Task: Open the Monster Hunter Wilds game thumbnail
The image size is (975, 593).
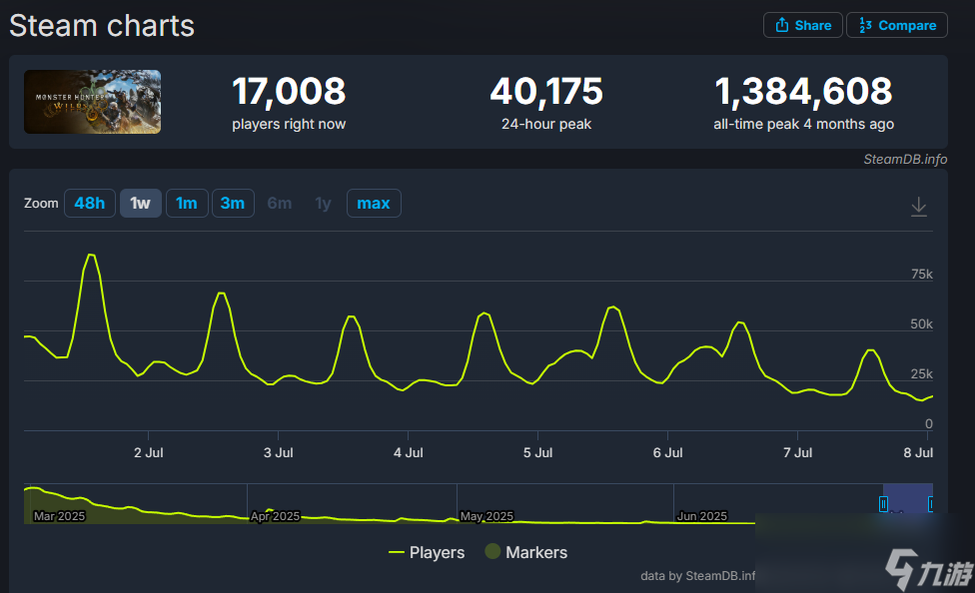Action: pos(93,102)
